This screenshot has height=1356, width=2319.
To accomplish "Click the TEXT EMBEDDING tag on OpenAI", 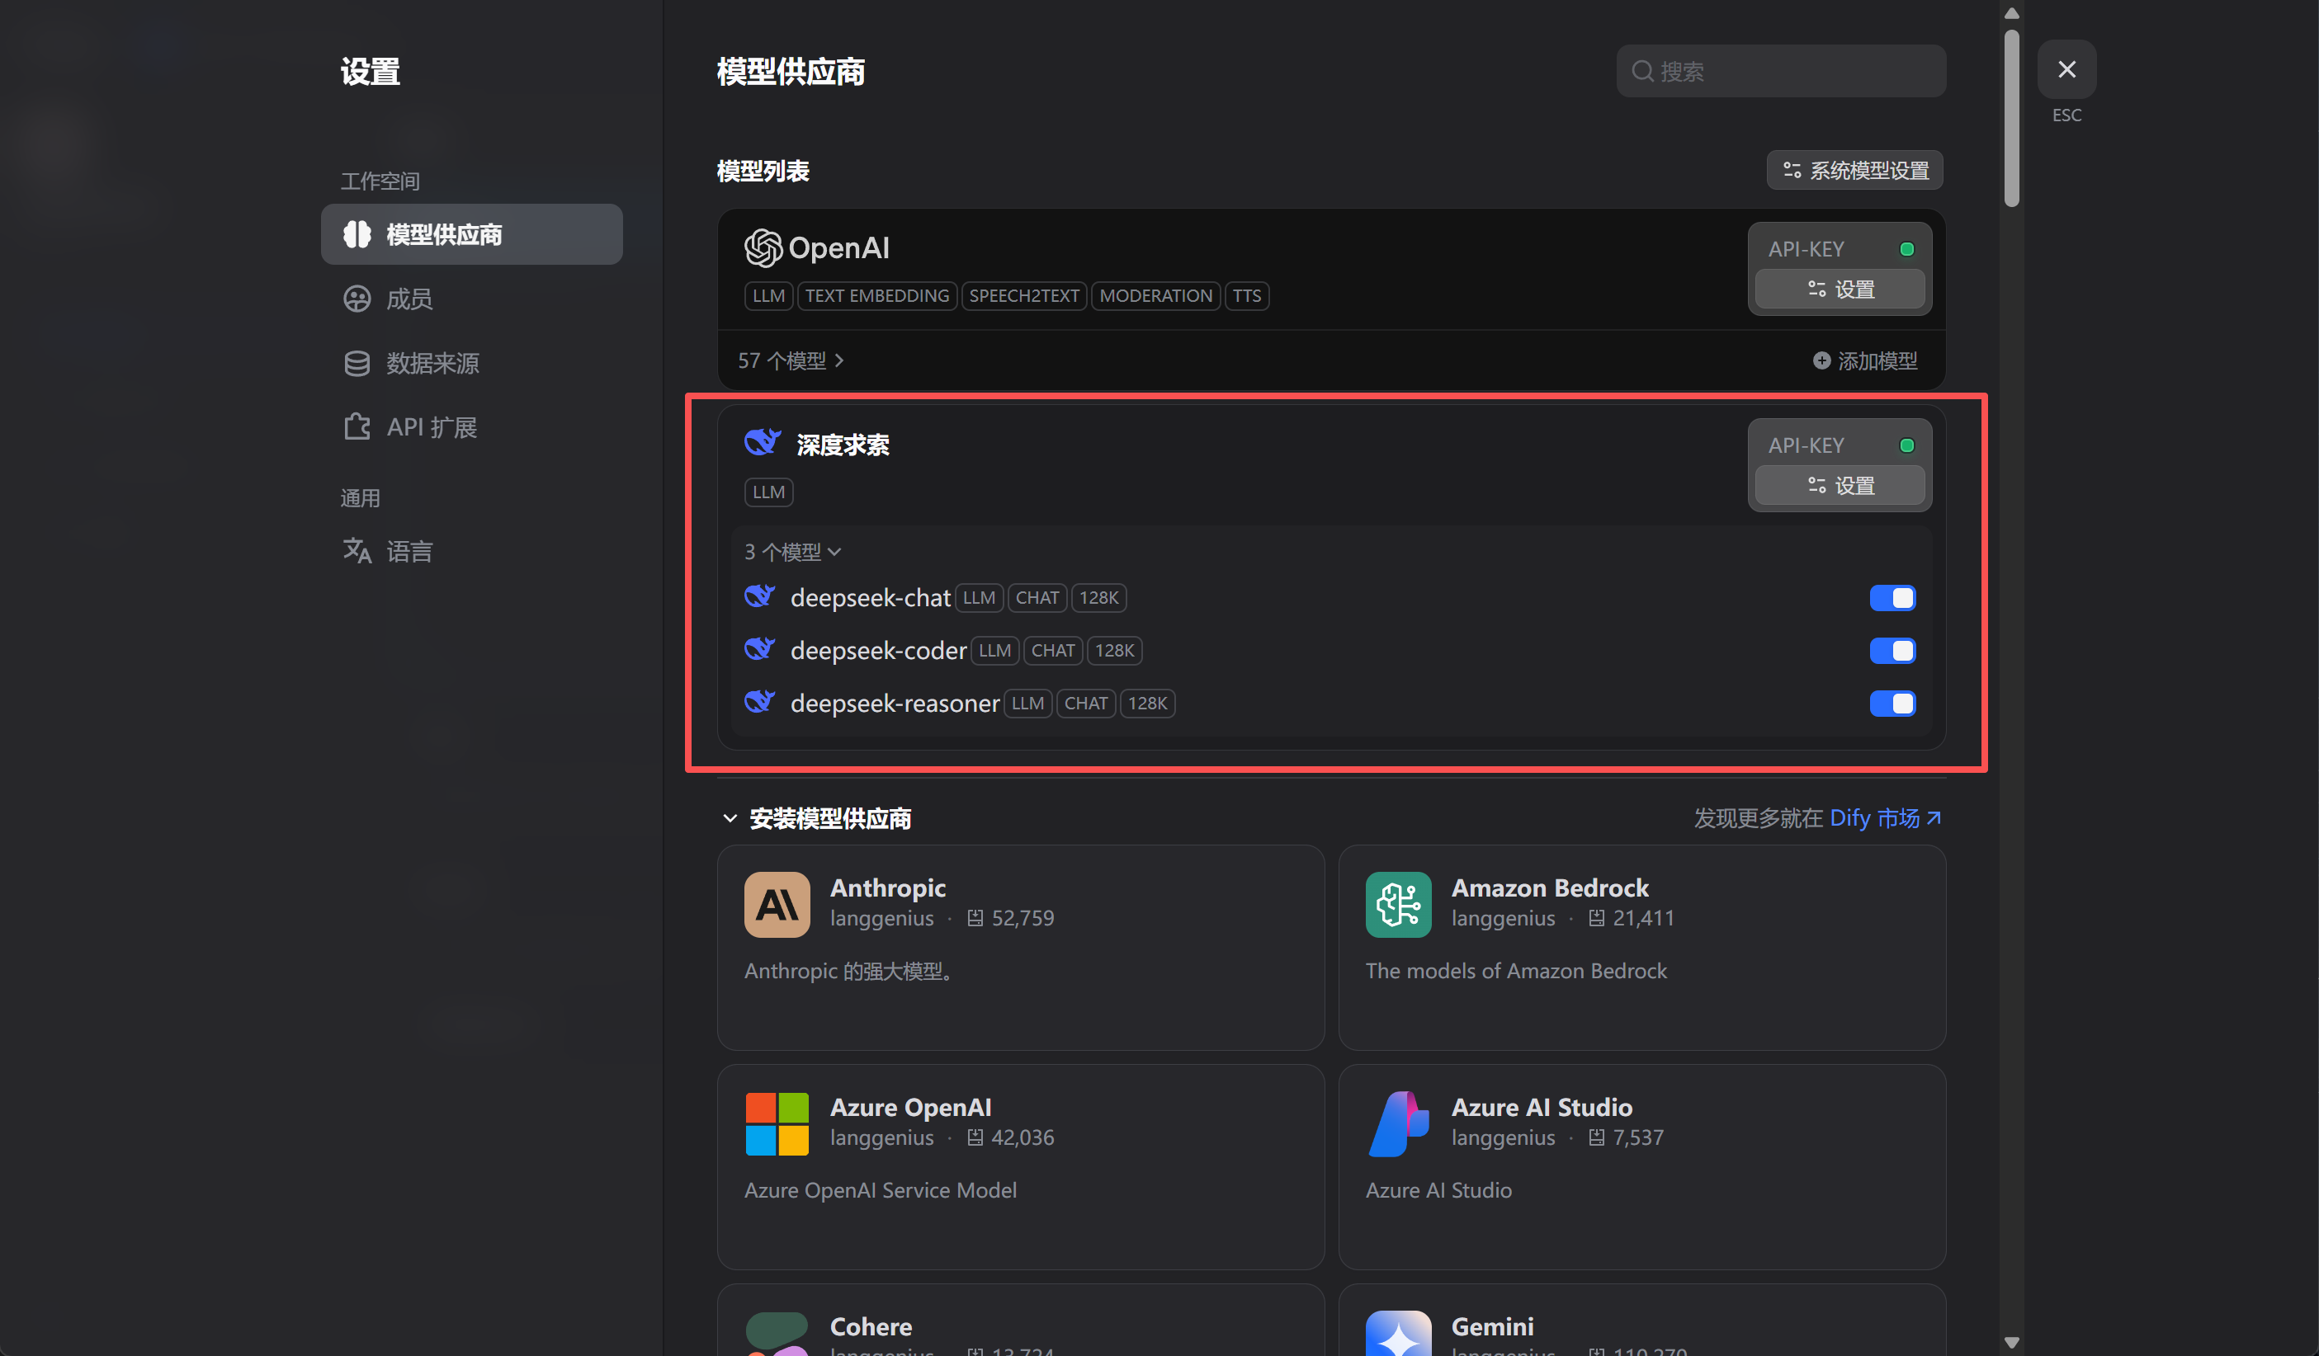I will point(877,295).
